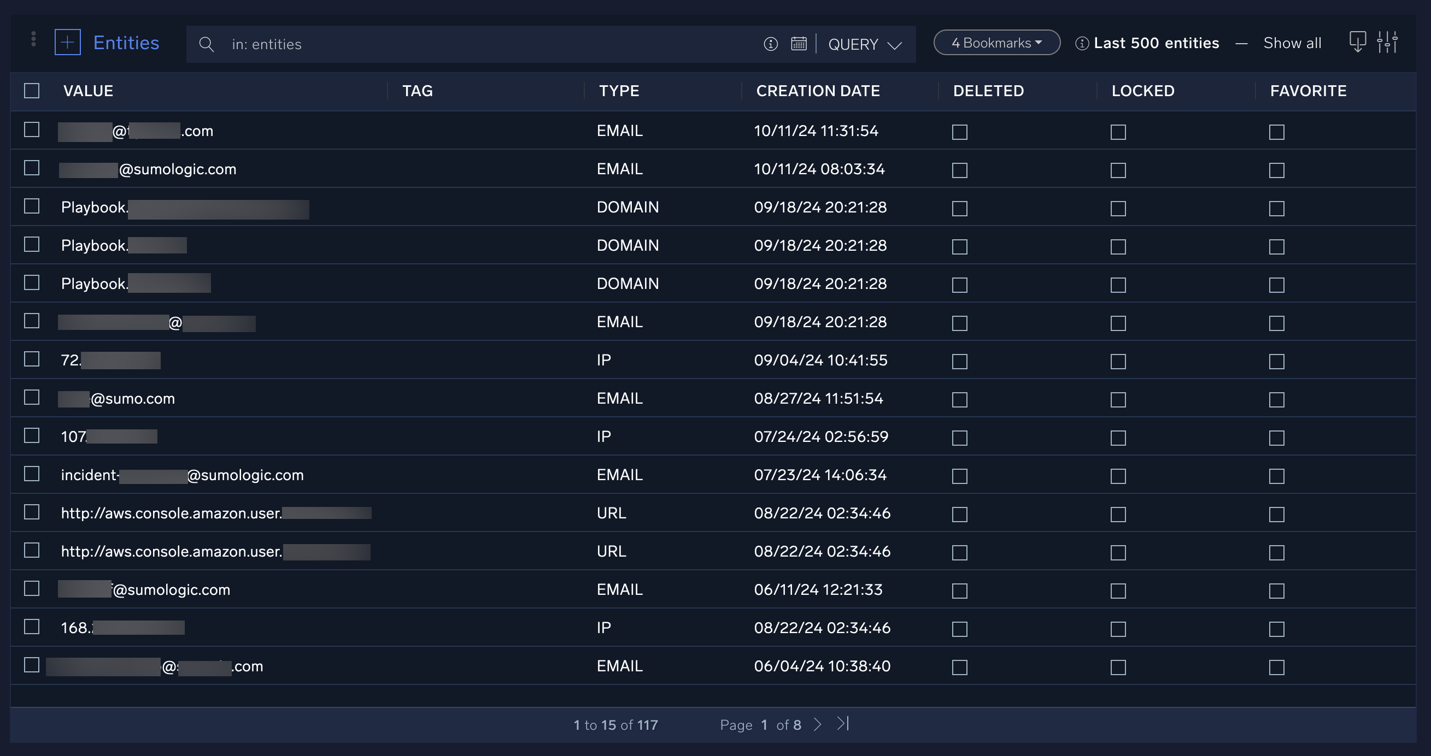
Task: Open the calendar date filter icon
Action: click(799, 44)
